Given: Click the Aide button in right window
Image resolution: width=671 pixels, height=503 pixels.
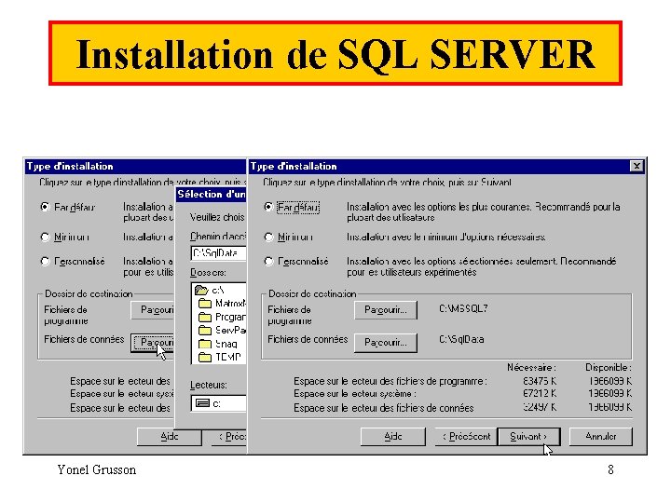Looking at the screenshot, I should 393,437.
